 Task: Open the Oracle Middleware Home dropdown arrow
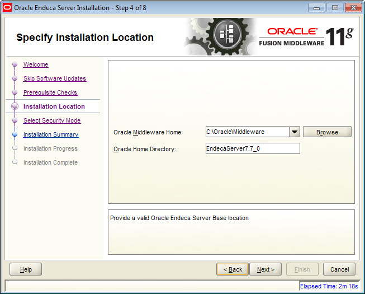295,132
